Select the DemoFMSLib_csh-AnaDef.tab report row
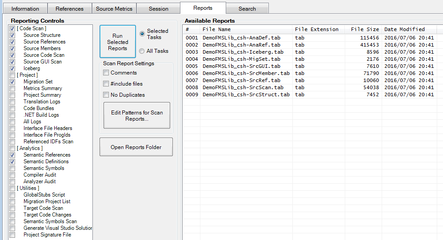 tap(241, 38)
